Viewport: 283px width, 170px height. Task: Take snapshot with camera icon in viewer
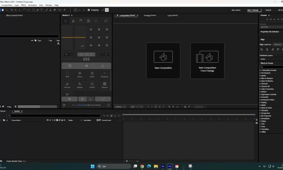tap(185, 107)
